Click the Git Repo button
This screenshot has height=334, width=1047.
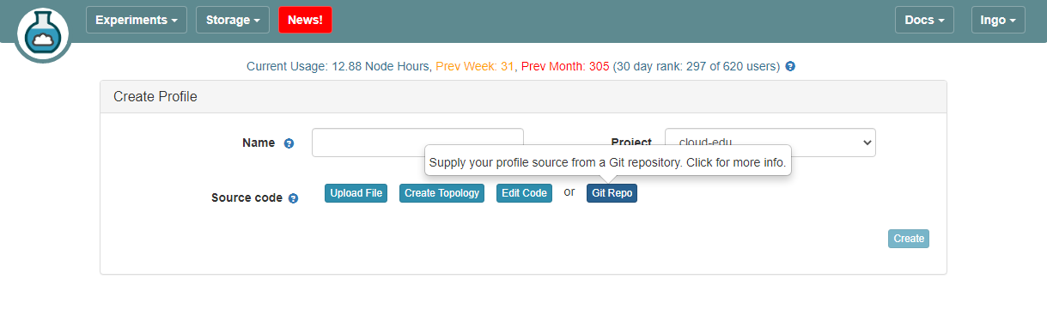tap(612, 193)
